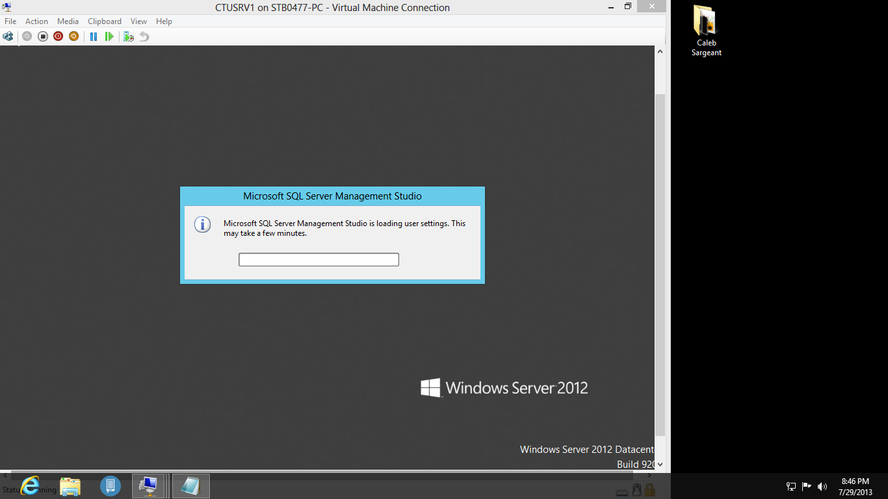Open the Caleb Sargeant desktop folder
Screen dimensions: 888x499
[x=706, y=31]
